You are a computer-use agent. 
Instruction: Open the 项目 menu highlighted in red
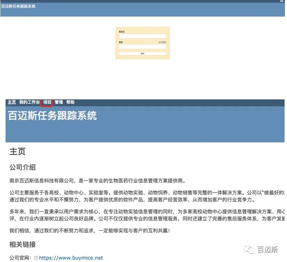pos(48,102)
